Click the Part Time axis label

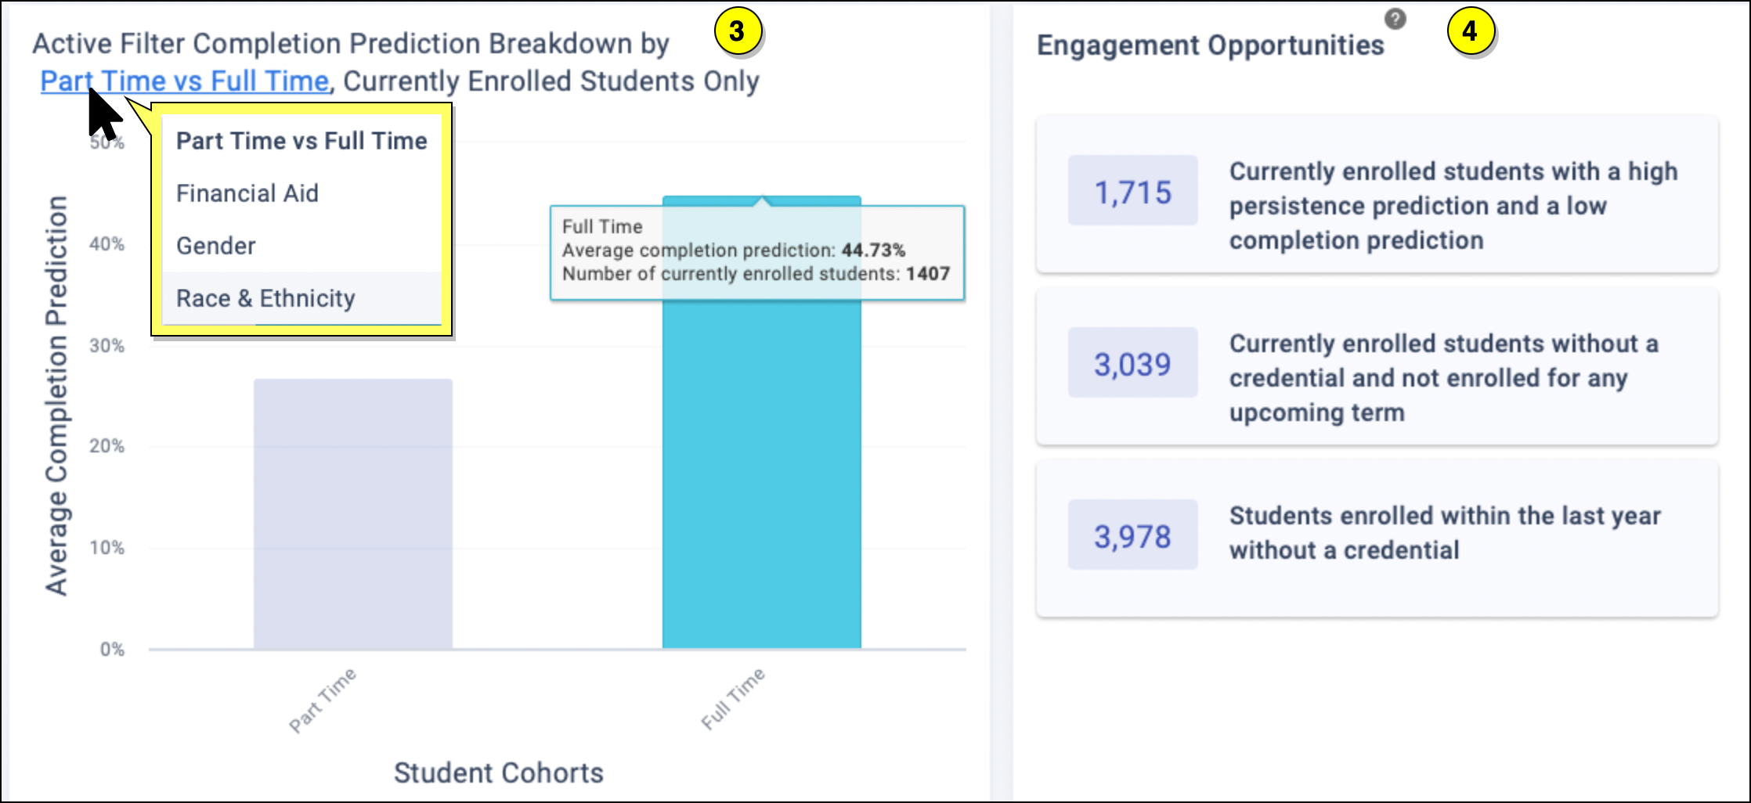click(323, 700)
